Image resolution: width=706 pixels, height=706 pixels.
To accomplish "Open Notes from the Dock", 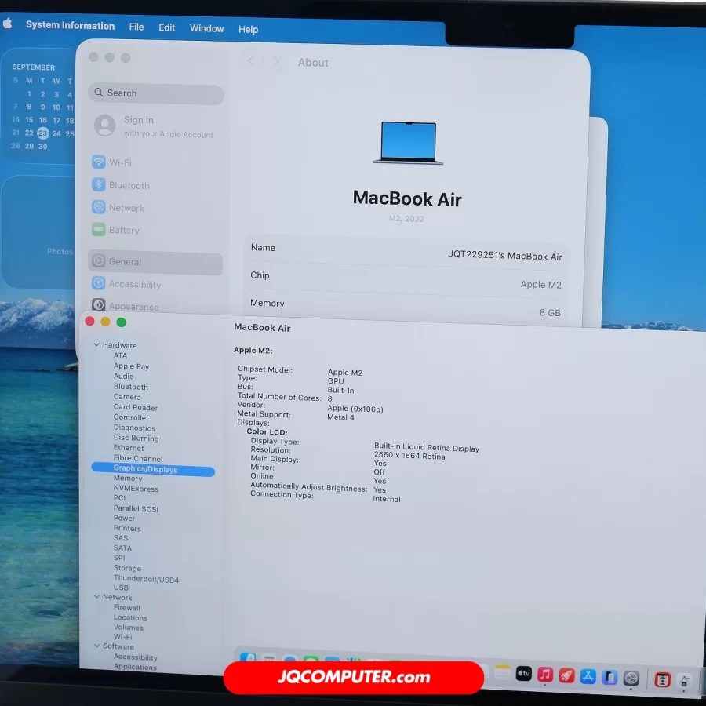I will pyautogui.click(x=502, y=673).
